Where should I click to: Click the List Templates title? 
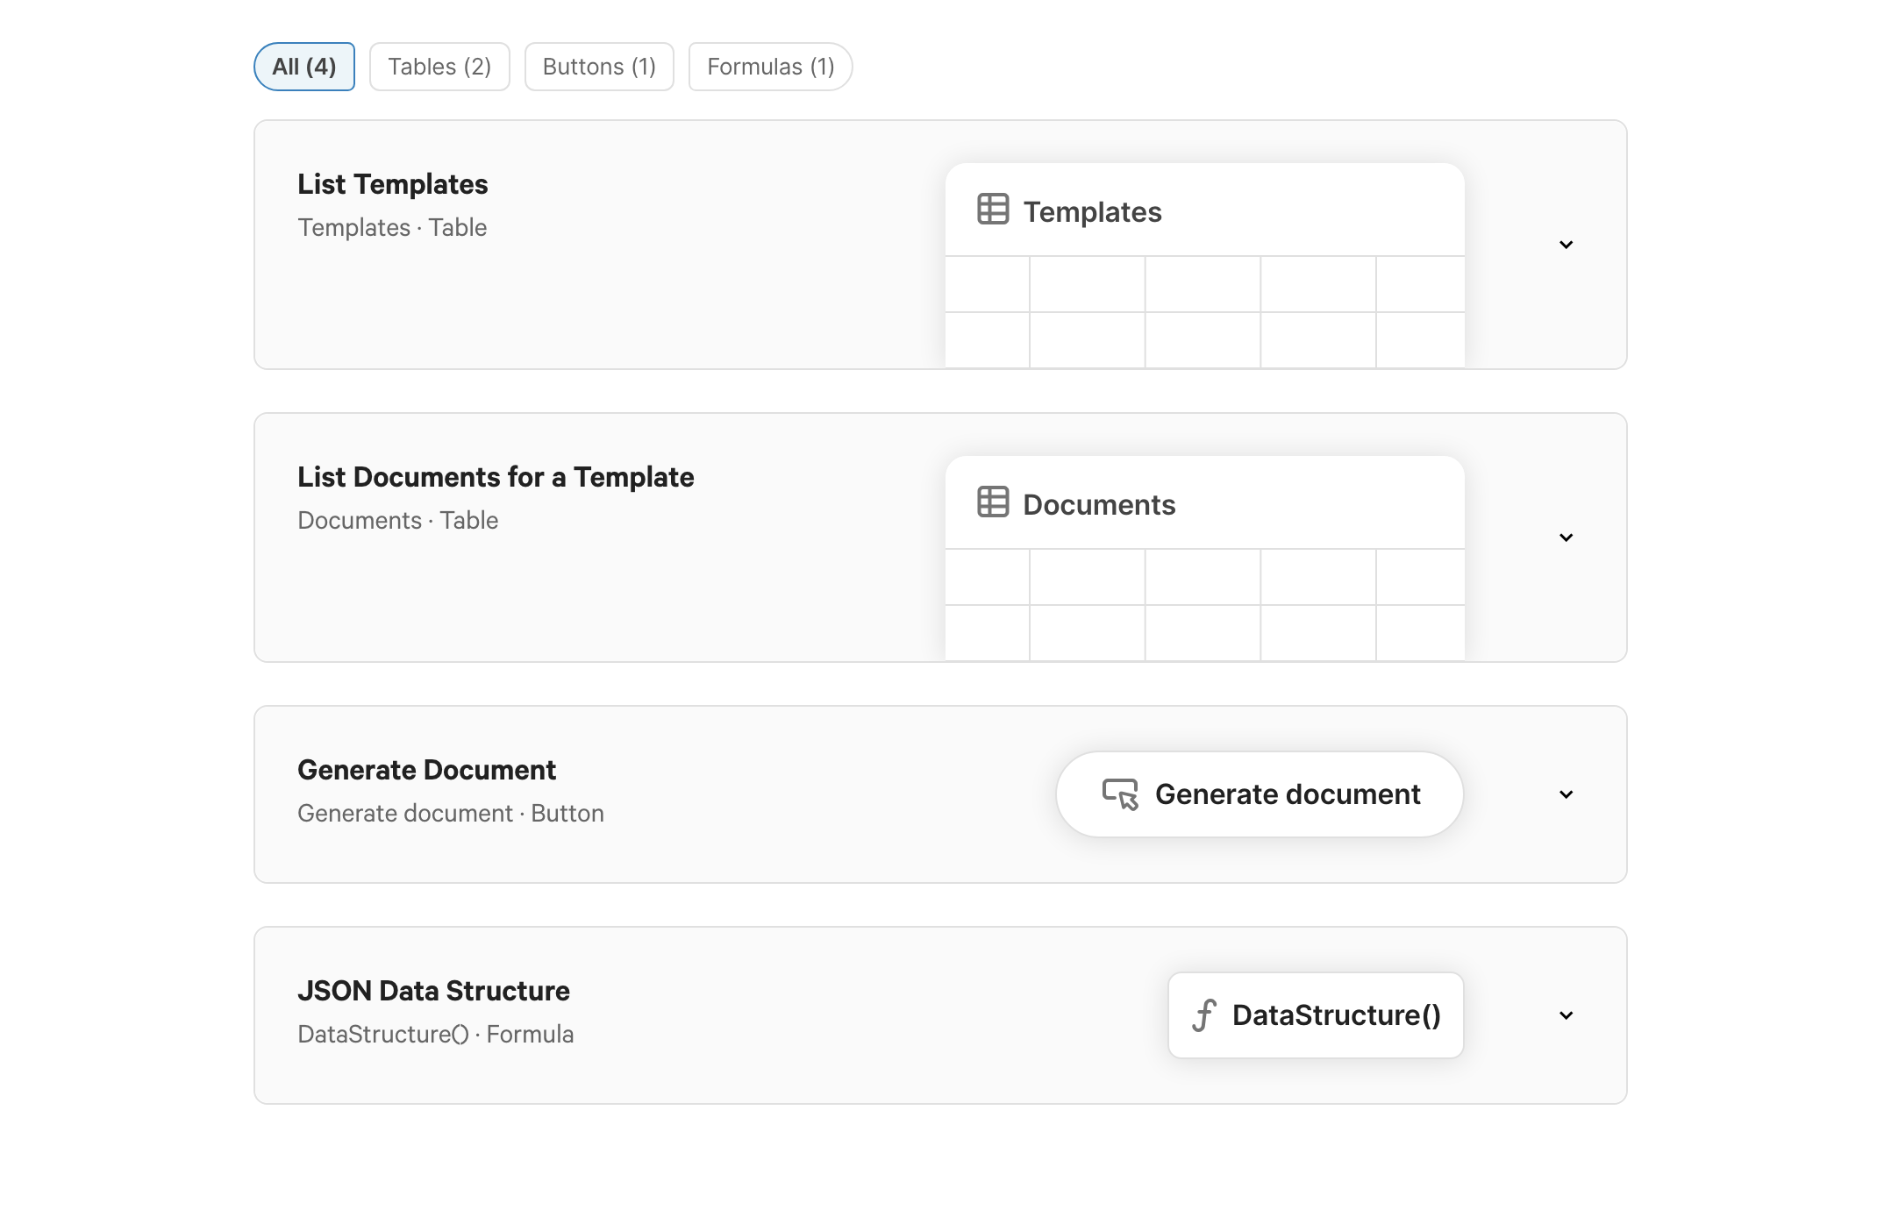(393, 184)
